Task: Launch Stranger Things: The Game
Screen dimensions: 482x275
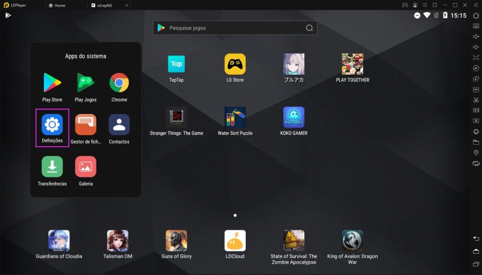Action: [177, 121]
